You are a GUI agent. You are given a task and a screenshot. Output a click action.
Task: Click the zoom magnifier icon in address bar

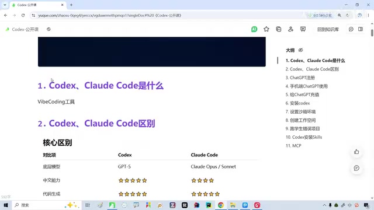coord(339,16)
